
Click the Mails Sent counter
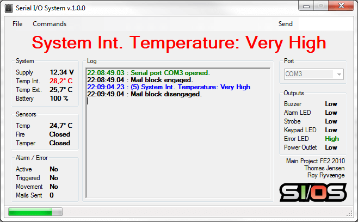52,195
